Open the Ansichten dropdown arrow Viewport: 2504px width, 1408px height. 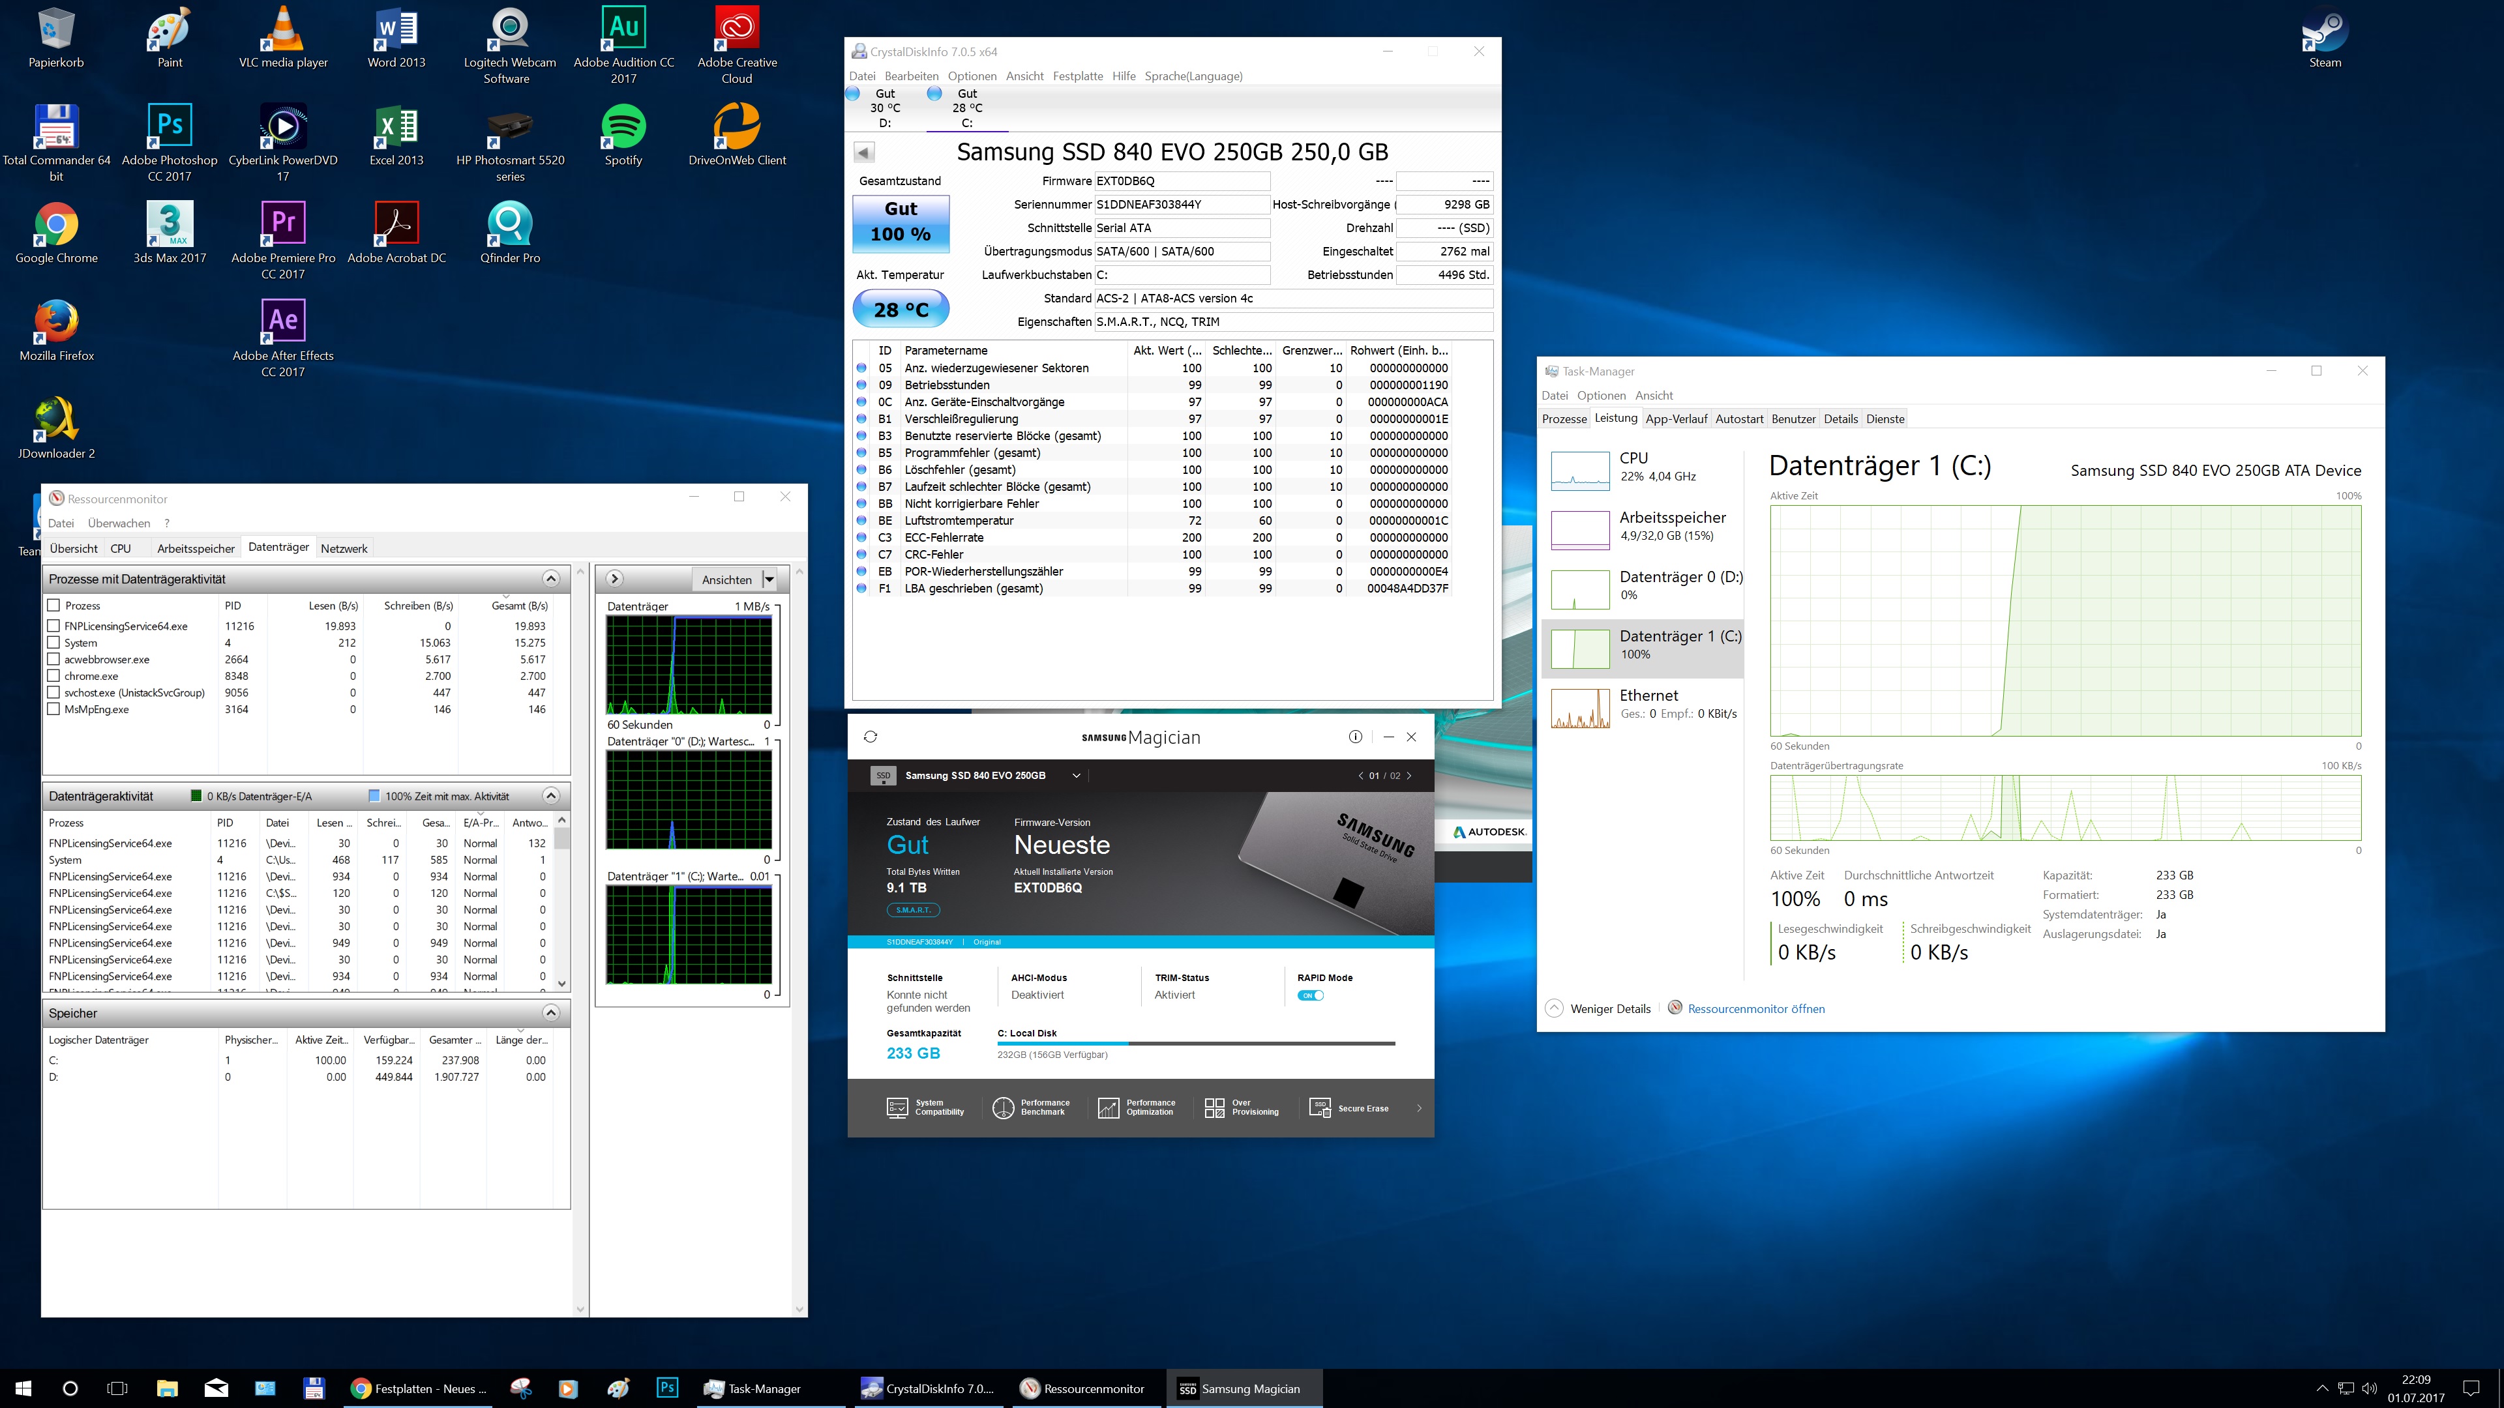pos(770,579)
